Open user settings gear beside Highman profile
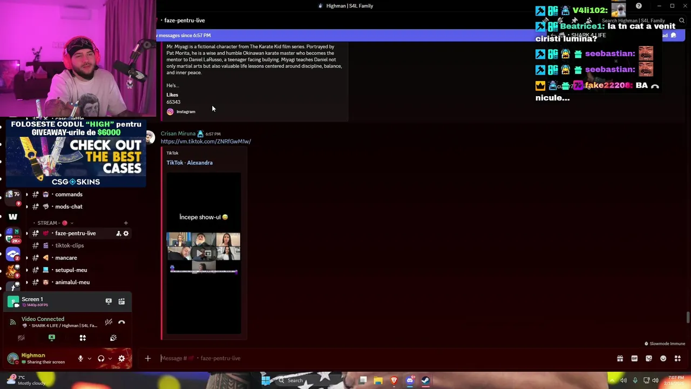Viewport: 691px width, 389px height. (121, 358)
